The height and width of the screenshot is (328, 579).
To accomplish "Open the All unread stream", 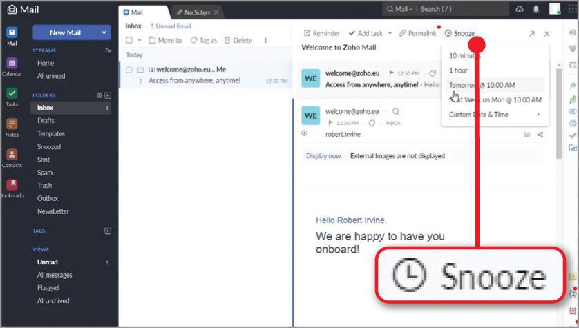I will click(51, 76).
